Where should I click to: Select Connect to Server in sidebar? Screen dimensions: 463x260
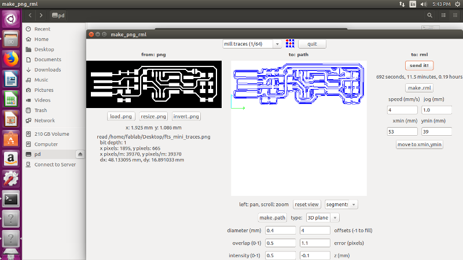tap(55, 165)
